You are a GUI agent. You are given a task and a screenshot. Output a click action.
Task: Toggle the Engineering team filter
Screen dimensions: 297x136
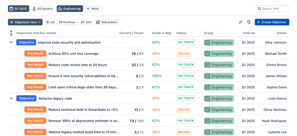point(69,9)
